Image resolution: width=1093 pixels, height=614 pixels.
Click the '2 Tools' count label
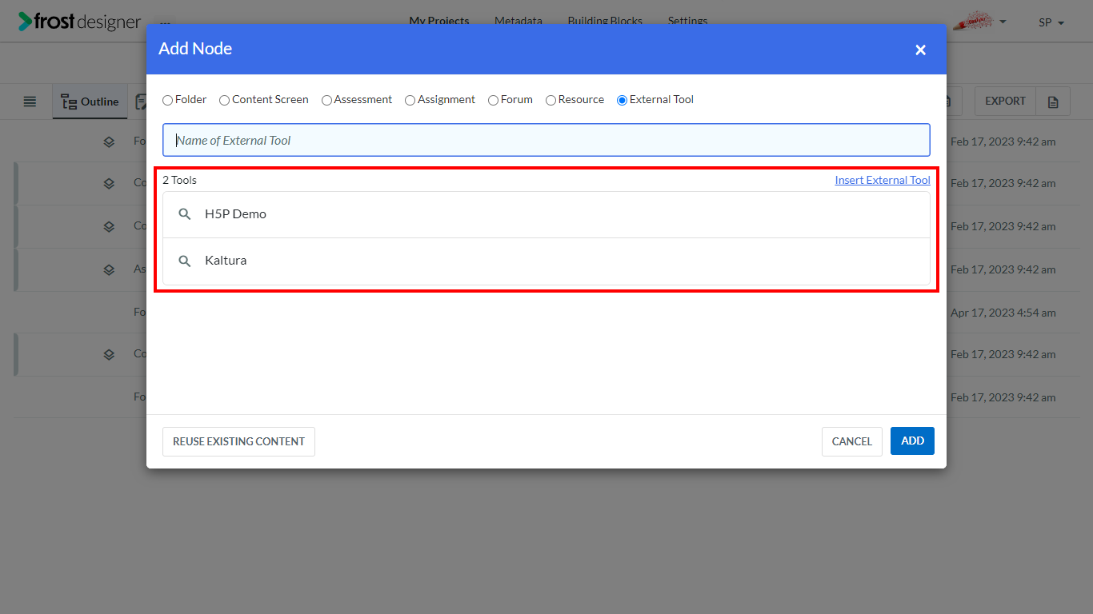pyautogui.click(x=179, y=180)
